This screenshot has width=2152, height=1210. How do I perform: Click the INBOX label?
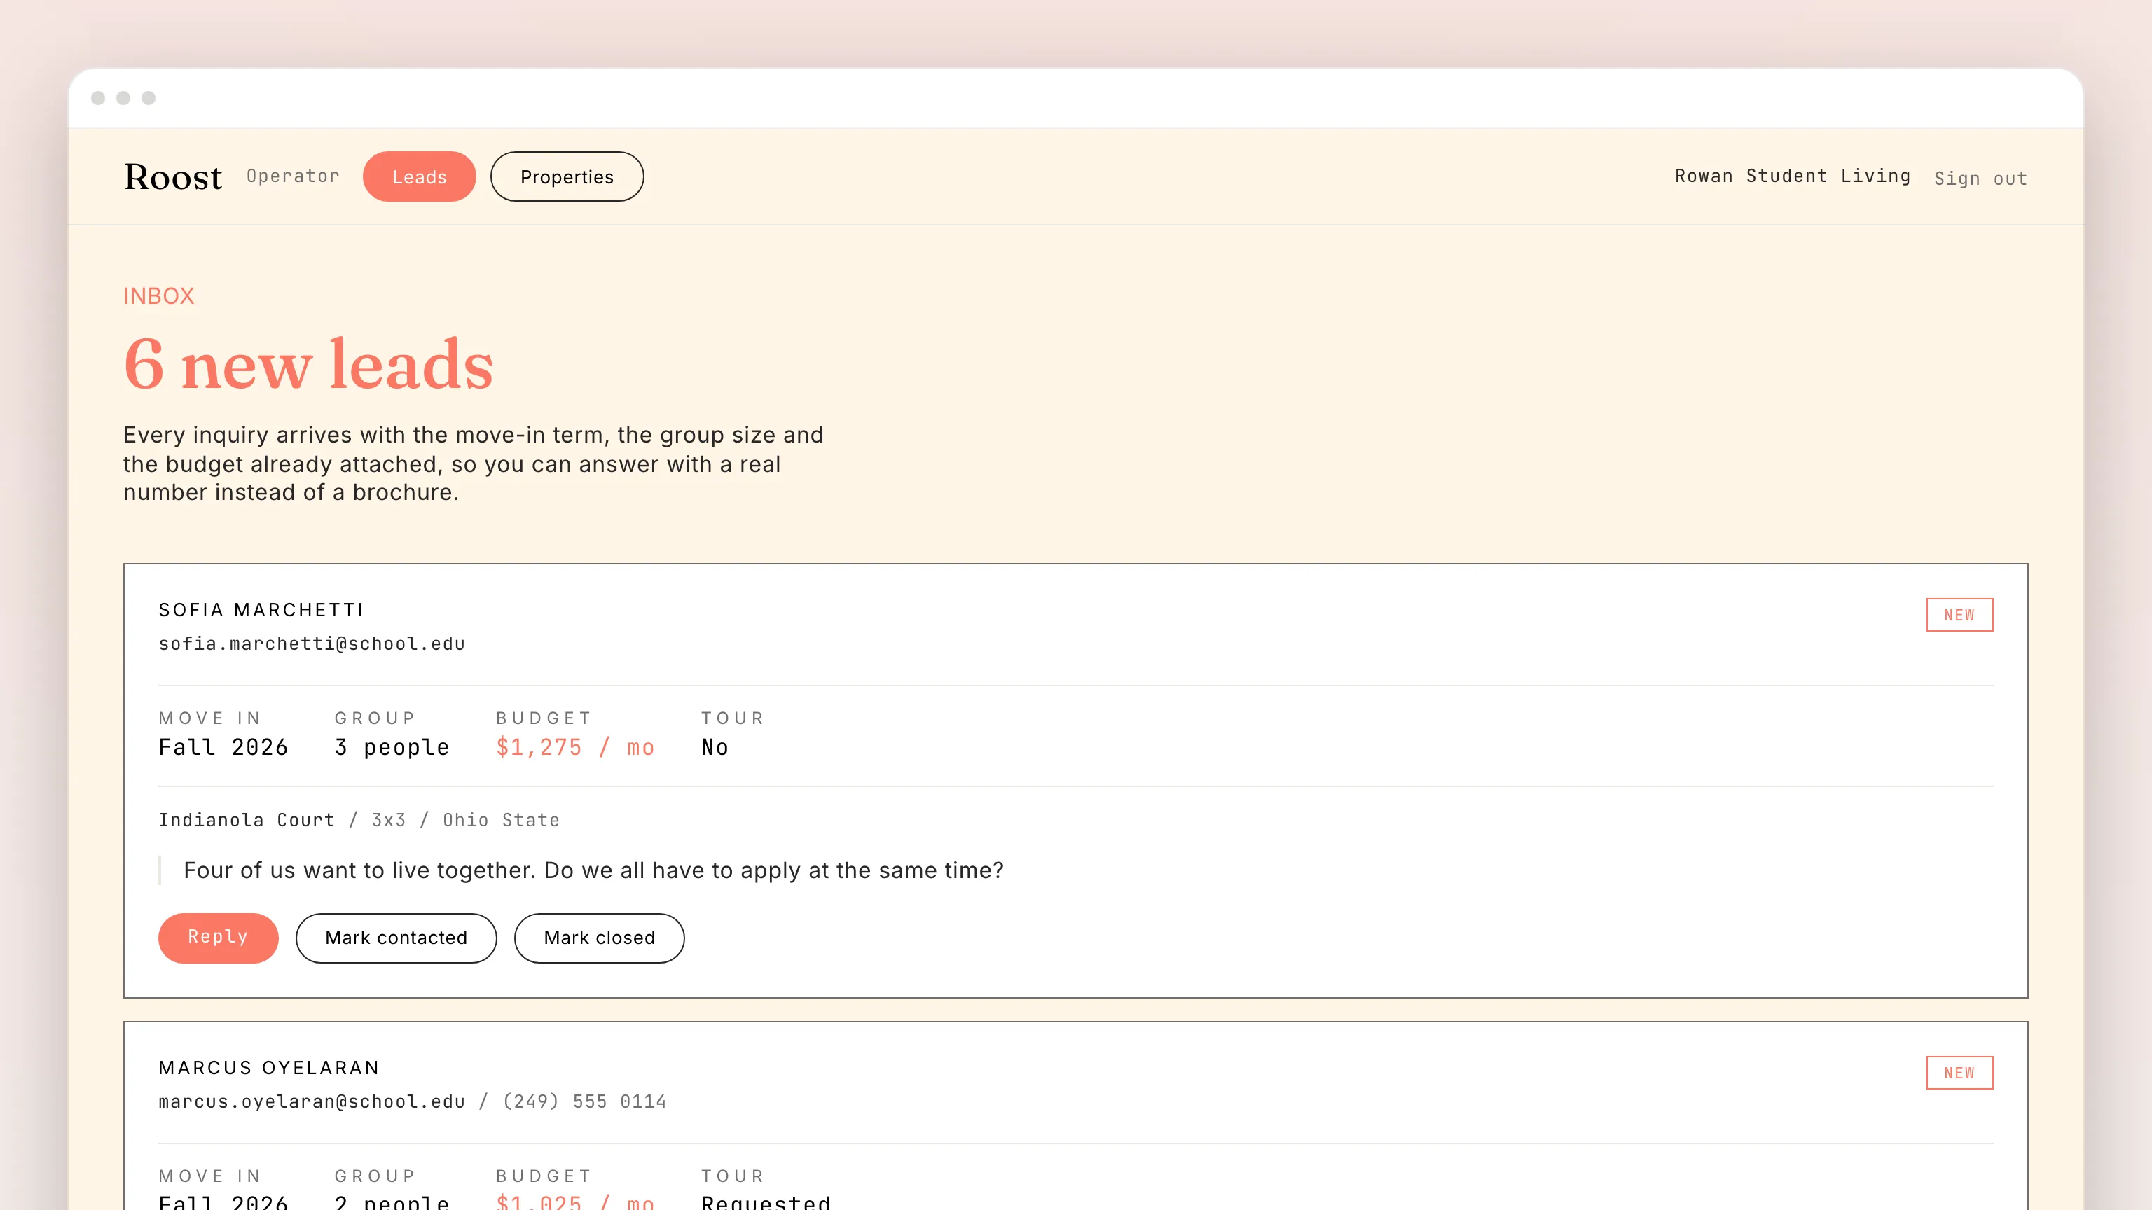(159, 295)
